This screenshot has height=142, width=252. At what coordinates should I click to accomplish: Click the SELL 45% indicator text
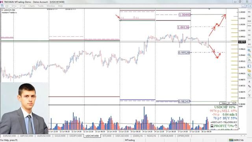(x=229, y=111)
